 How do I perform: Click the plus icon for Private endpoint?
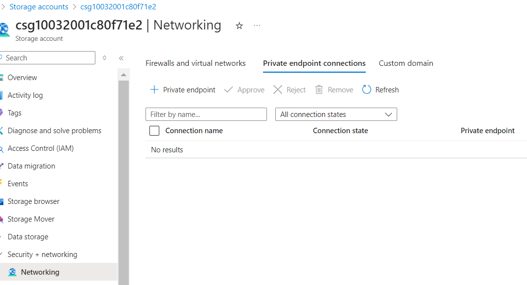[154, 89]
